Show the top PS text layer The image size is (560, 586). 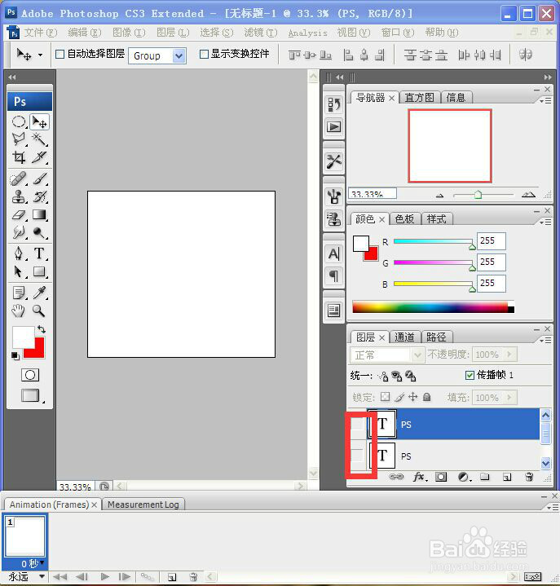coord(357,424)
